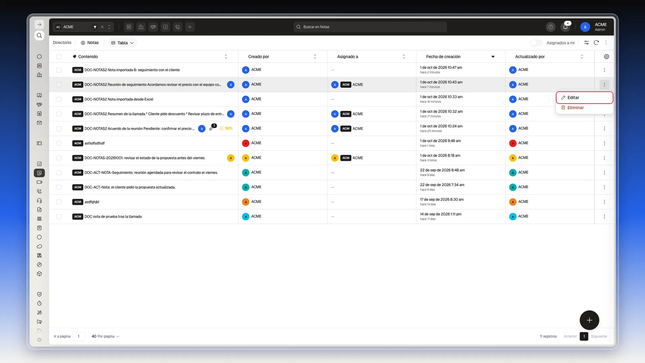The image size is (645, 363).
Task: Open the deals handshake shortcut in top toolbar
Action: pos(153,27)
